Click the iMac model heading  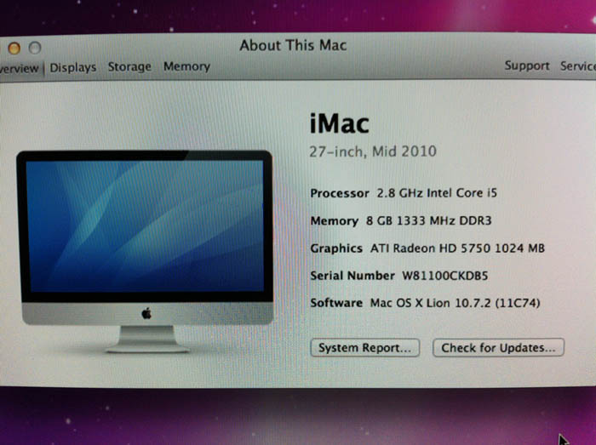pos(339,123)
